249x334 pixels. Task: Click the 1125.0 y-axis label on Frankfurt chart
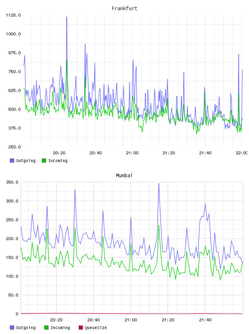pos(13,15)
